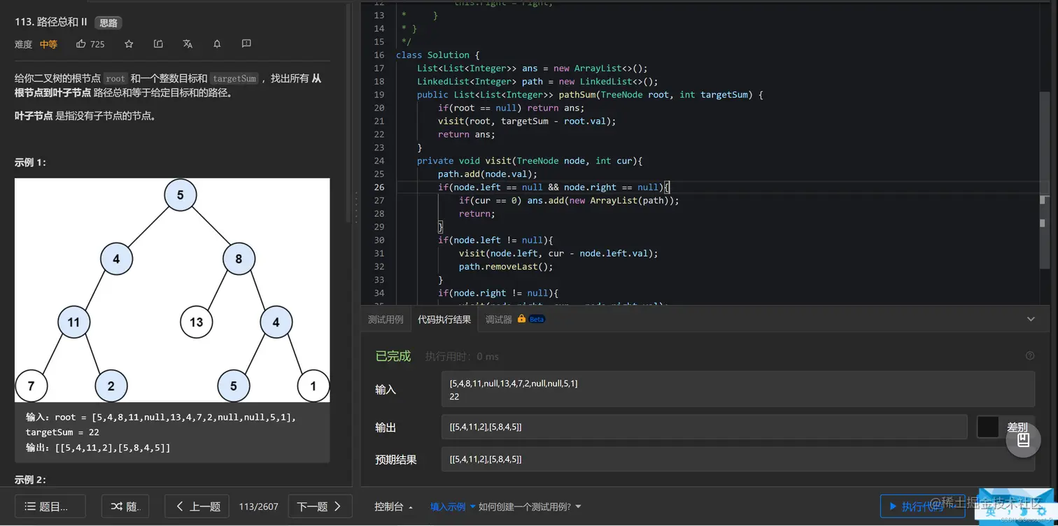Click the bell notification icon
1058x526 pixels.
[x=217, y=44]
